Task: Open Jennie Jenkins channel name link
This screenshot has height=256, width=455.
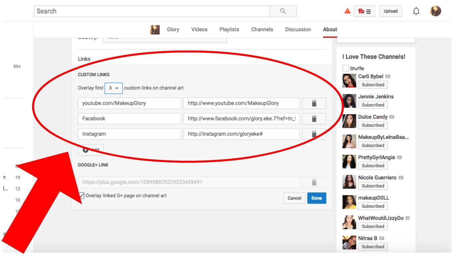Action: pos(375,97)
